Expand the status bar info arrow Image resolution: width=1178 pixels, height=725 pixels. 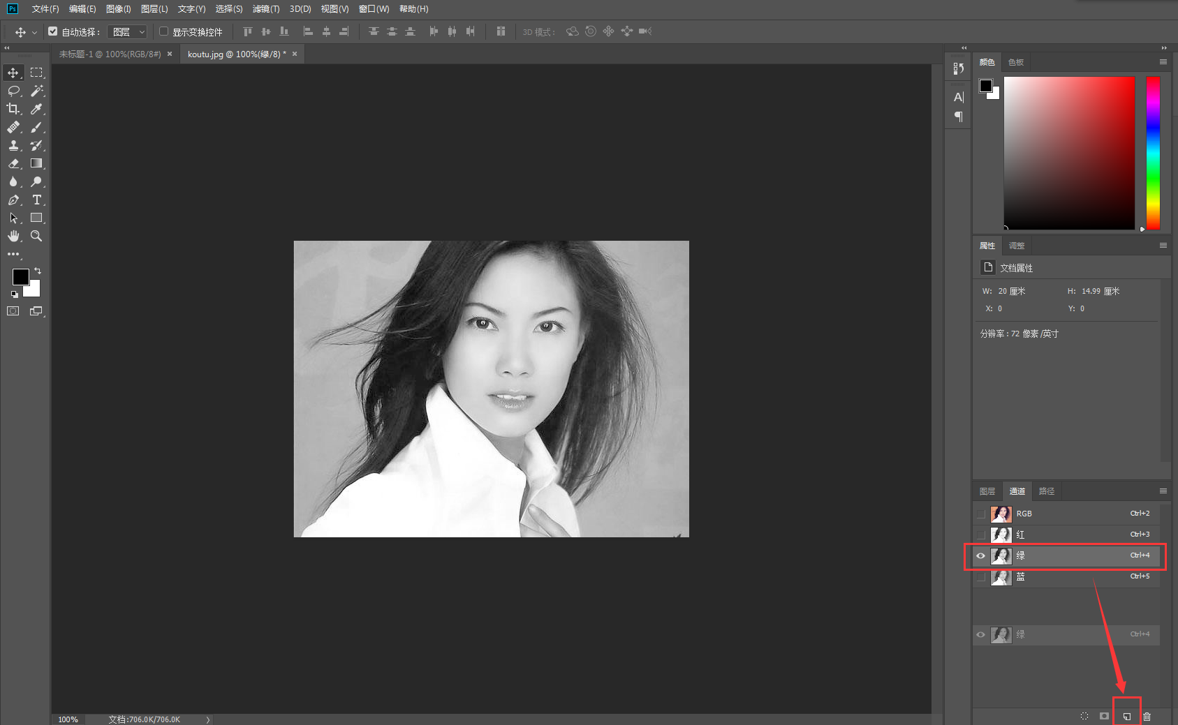(x=208, y=719)
